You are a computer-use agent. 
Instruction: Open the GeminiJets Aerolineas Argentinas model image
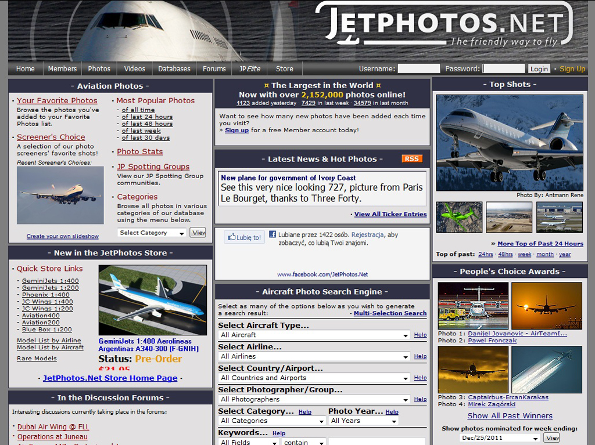click(x=153, y=300)
